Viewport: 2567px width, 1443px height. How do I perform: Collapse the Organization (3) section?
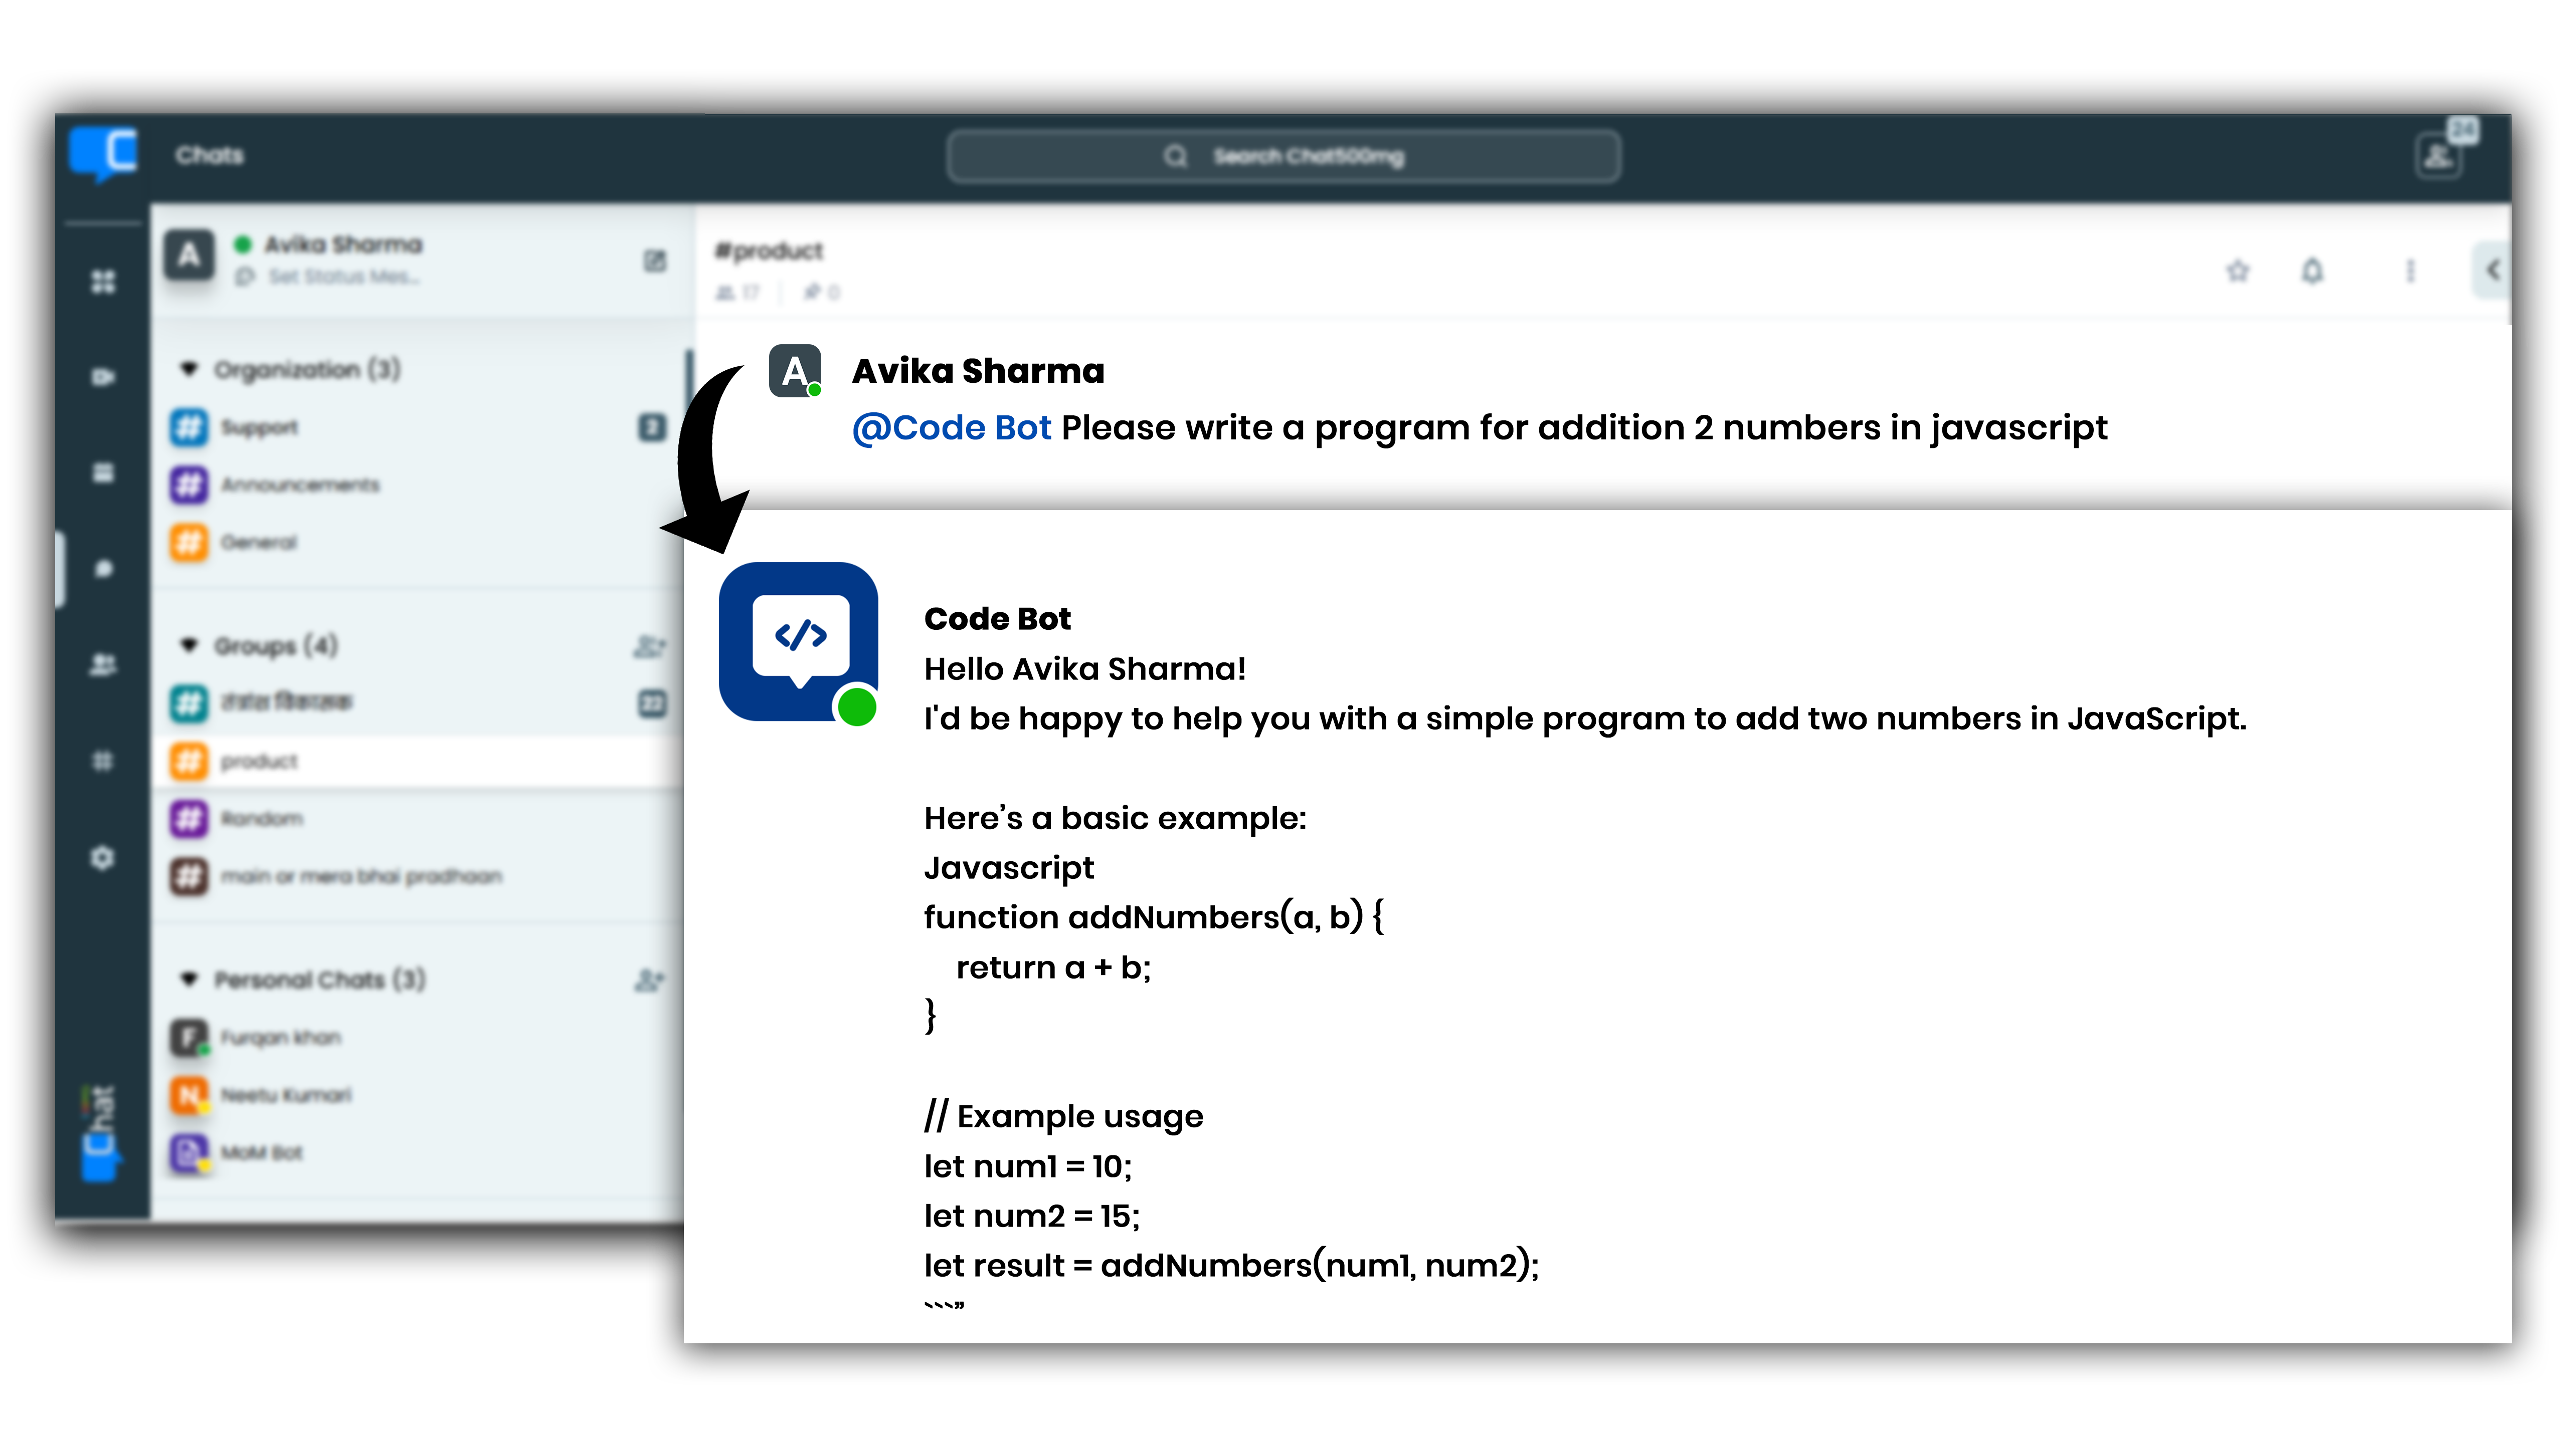(190, 369)
